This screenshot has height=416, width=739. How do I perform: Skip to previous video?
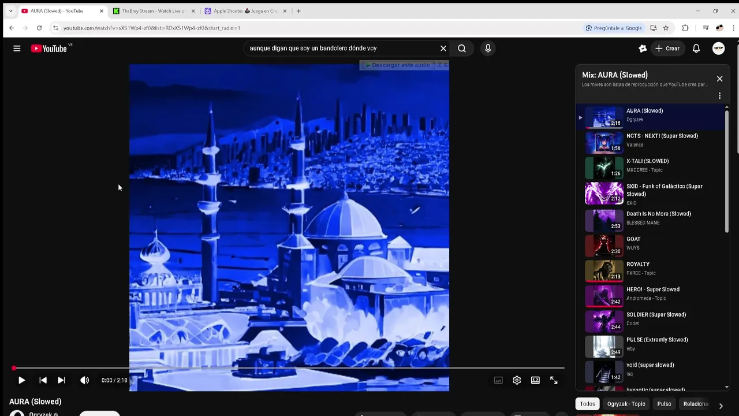point(43,380)
